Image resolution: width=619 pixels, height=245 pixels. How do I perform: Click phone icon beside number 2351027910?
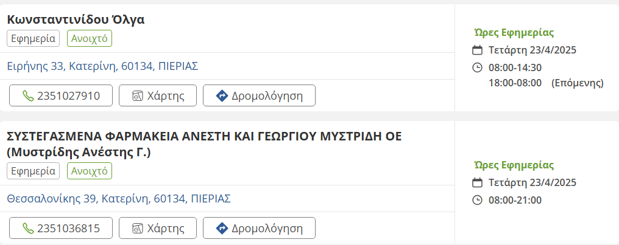[x=28, y=96]
